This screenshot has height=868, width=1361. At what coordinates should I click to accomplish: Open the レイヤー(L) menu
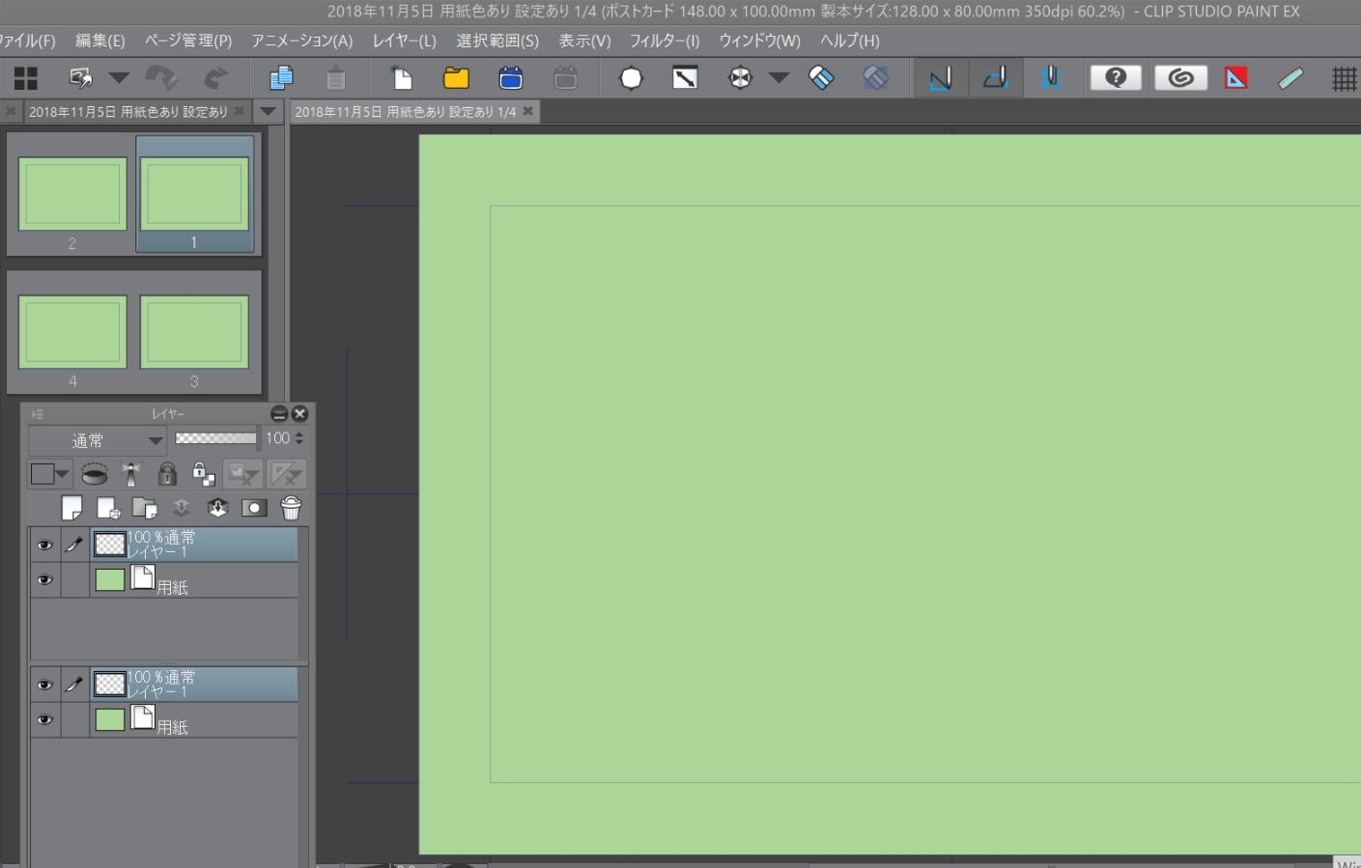point(405,41)
